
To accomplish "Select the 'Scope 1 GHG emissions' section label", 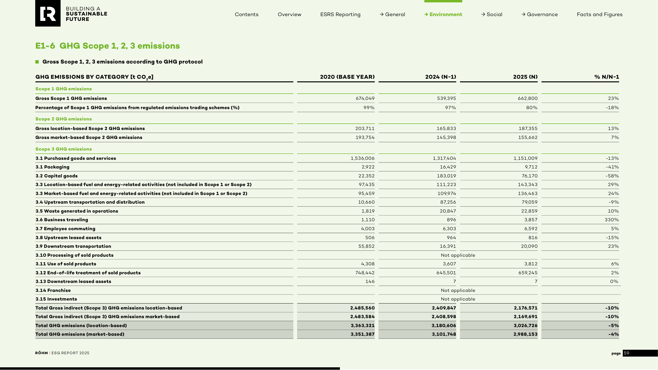I will (64, 89).
